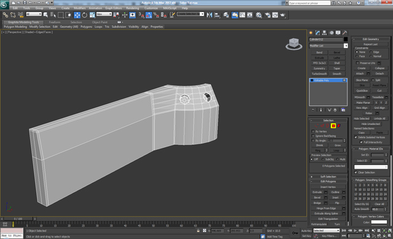Click the QuickSlice button
Viewport: 393px width, 239px height.
tap(362, 91)
